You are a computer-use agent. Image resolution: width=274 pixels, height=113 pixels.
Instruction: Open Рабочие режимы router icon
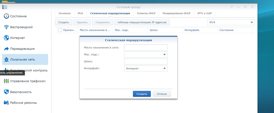coord(6,103)
